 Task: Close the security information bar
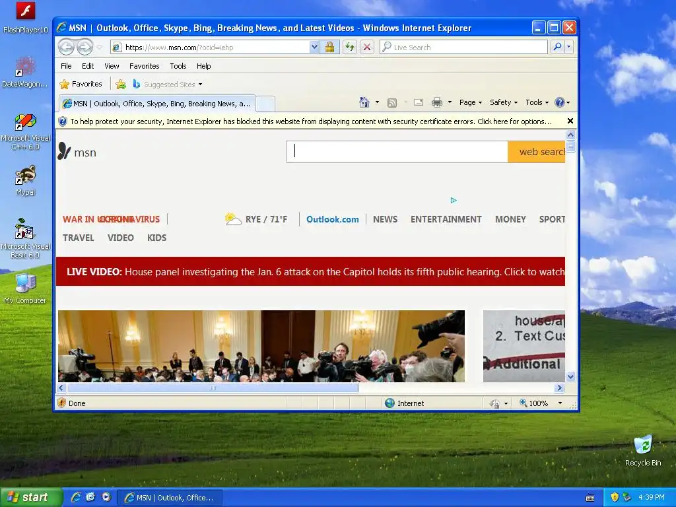point(570,121)
